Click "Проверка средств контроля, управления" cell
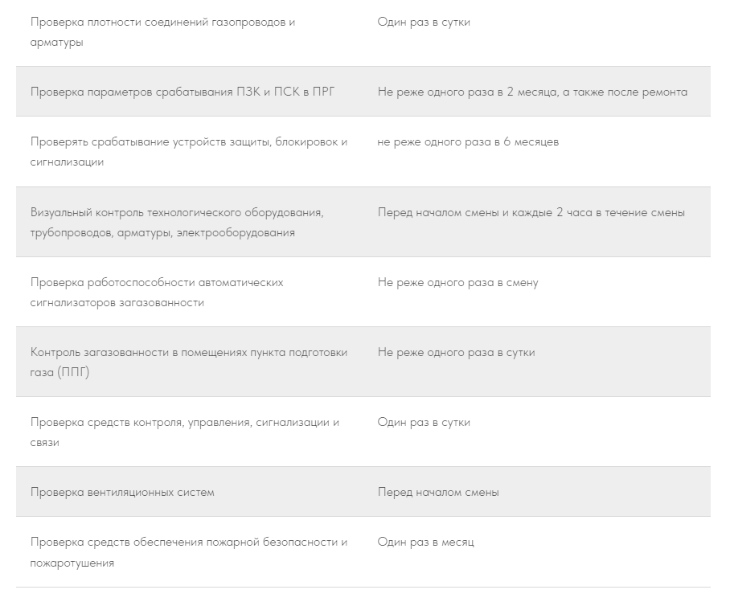 click(x=185, y=432)
